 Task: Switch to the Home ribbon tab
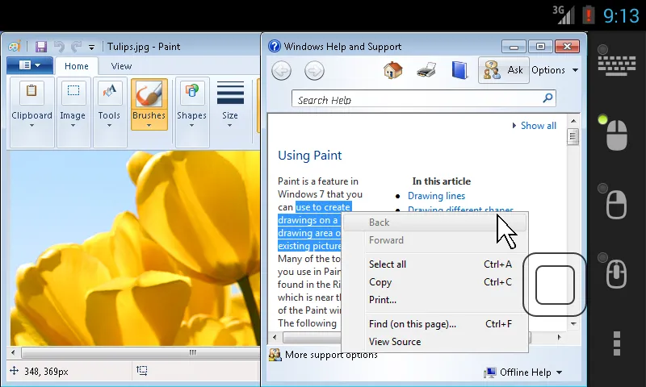click(76, 66)
